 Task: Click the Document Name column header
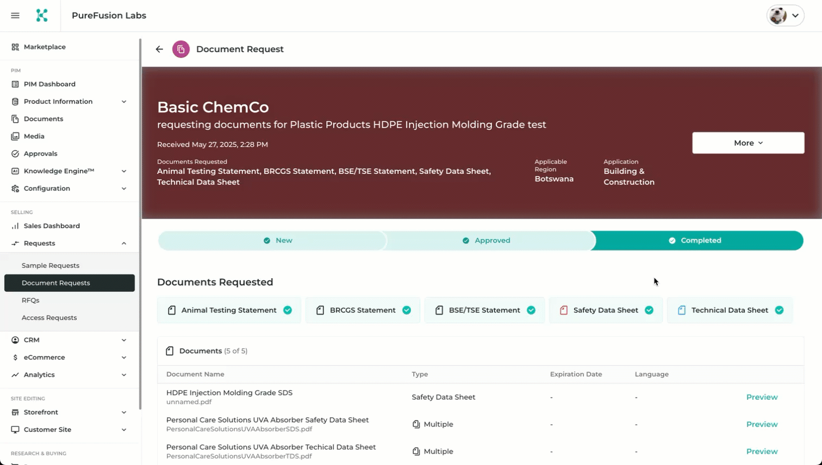195,374
